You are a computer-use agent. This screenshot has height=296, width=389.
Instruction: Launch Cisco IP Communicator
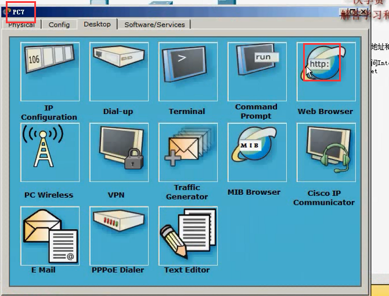326,152
